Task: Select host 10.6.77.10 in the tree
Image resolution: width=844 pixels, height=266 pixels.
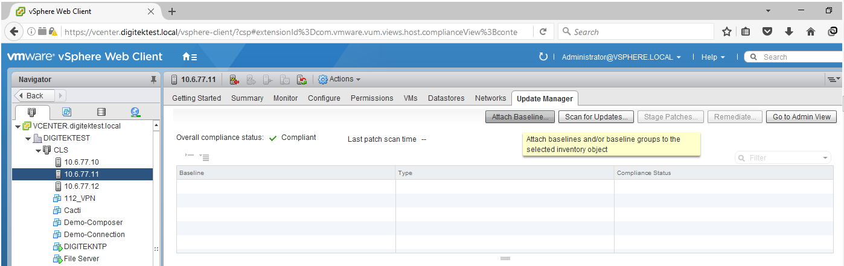Action: point(82,162)
